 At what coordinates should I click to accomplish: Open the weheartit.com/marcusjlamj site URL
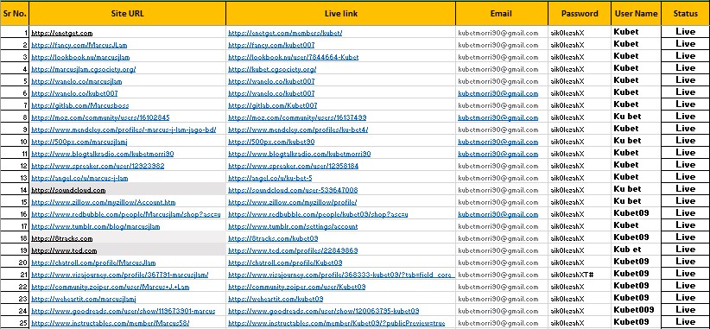tap(84, 299)
